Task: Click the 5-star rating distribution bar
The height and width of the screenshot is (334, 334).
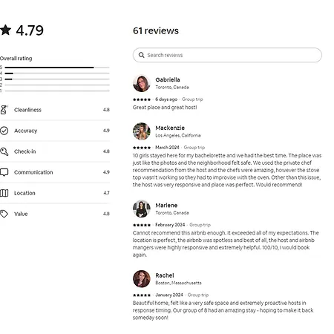Action: (57, 68)
